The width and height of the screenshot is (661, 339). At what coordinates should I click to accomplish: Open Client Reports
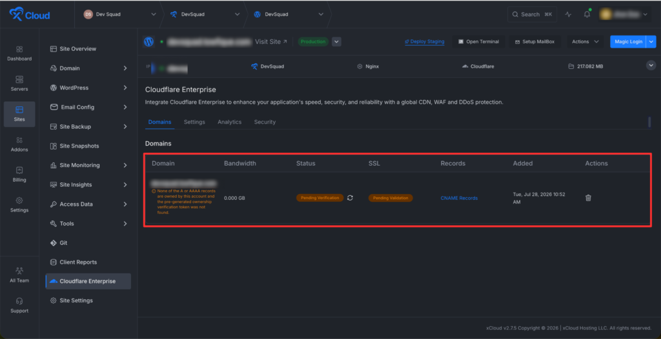click(x=74, y=262)
